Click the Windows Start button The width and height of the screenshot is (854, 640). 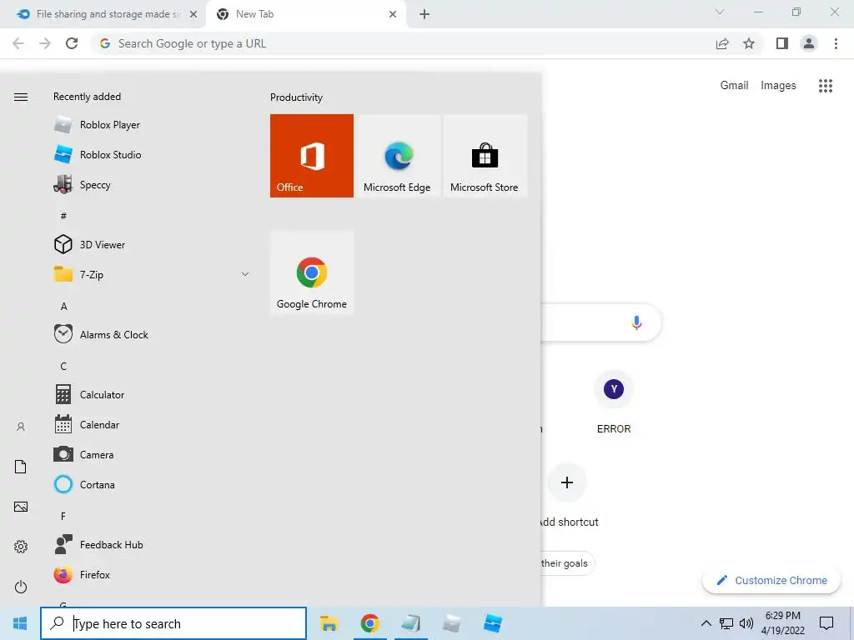click(20, 623)
